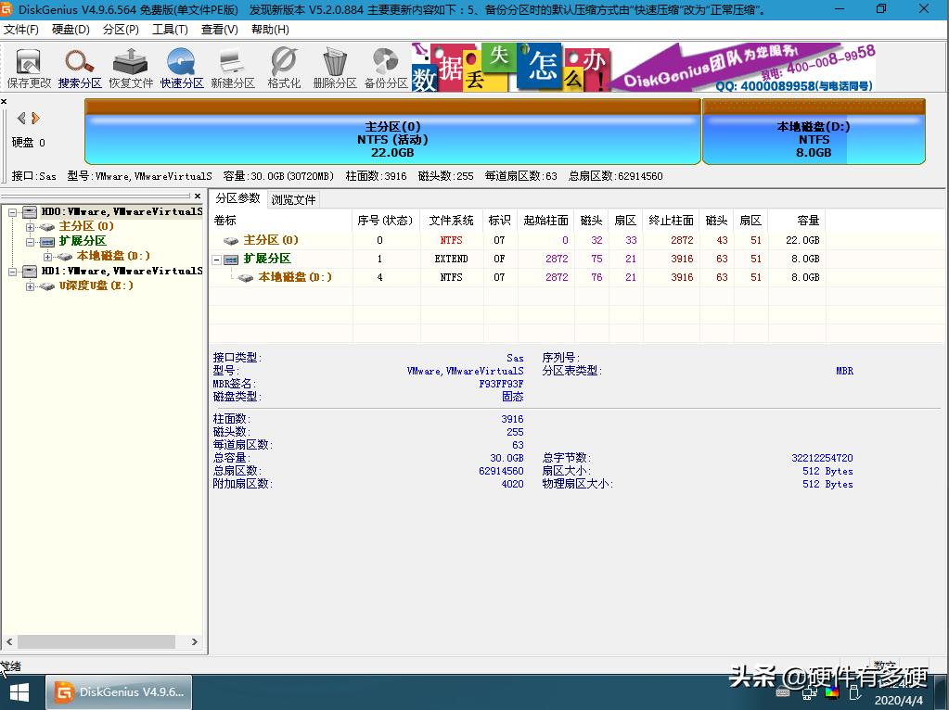Expand 主分区(0) node in the sidebar tree

click(30, 225)
